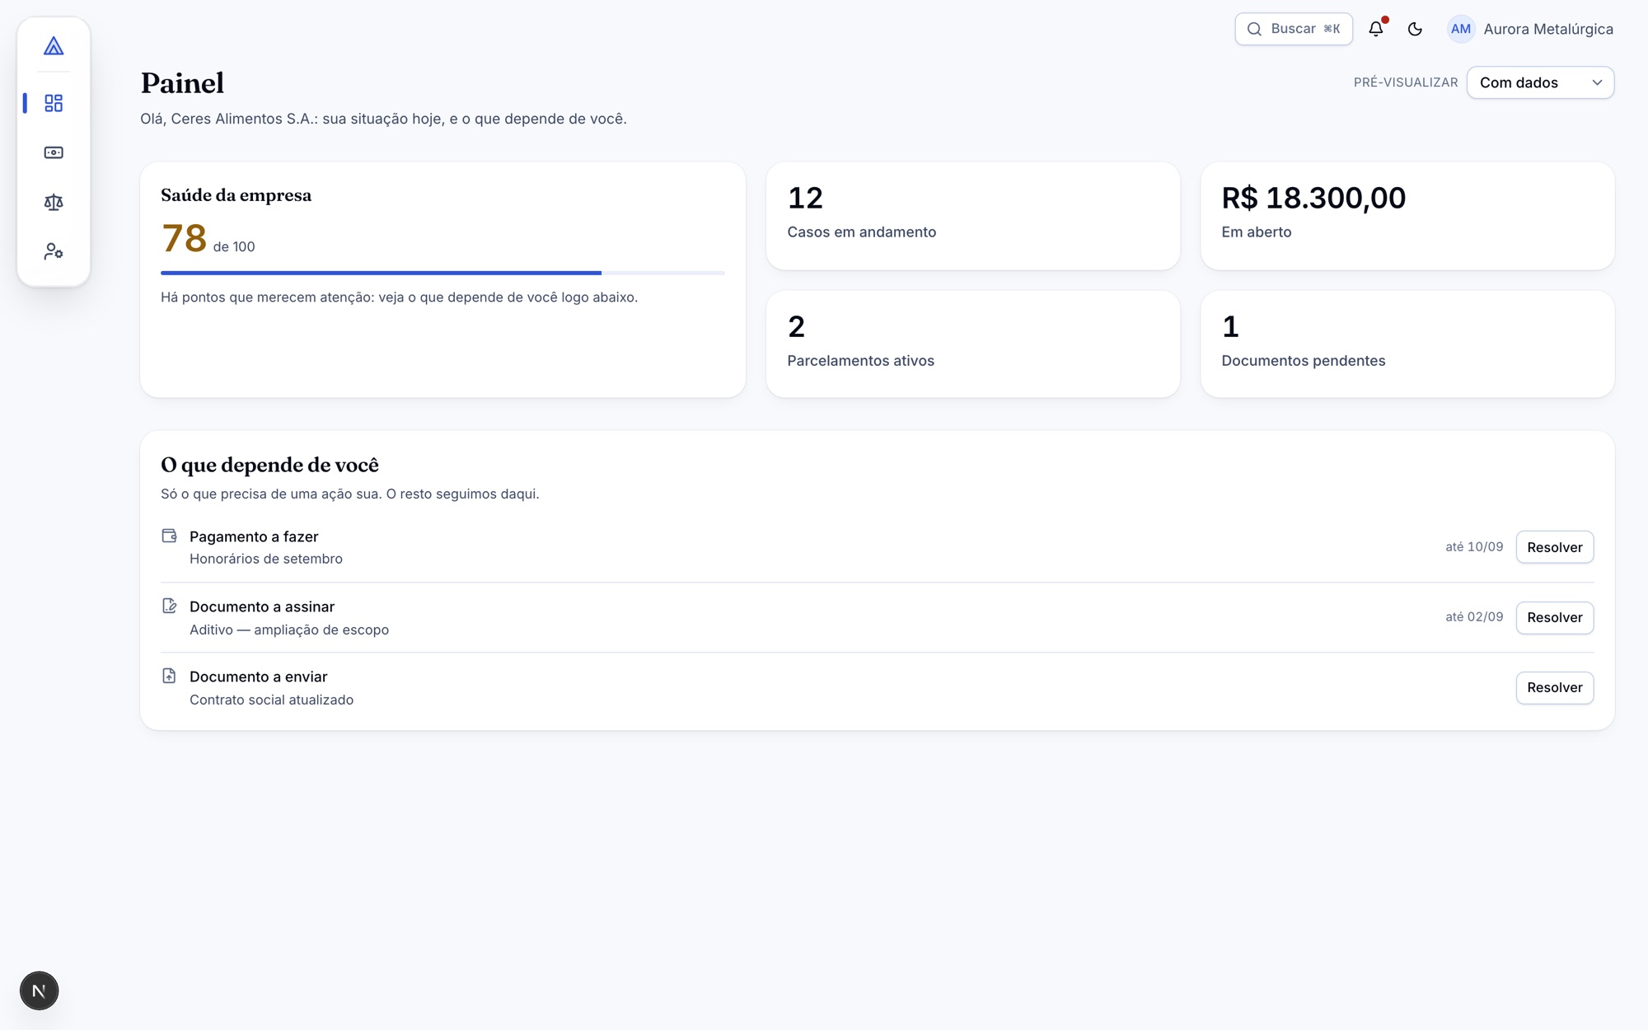The image size is (1648, 1030).
Task: Toggle dark mode with the moon icon
Action: click(1415, 29)
